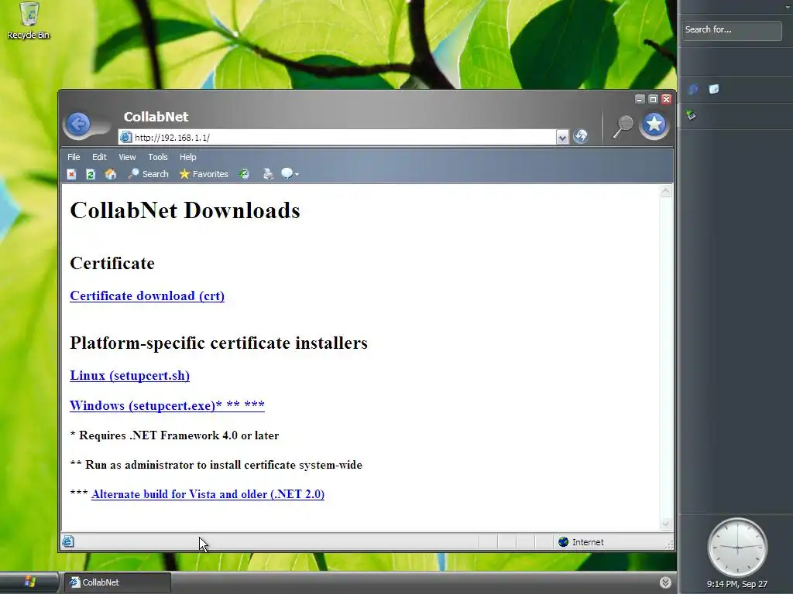Viewport: 793px width, 594px height.
Task: Click the scroll up arrow of the page
Action: click(x=665, y=191)
